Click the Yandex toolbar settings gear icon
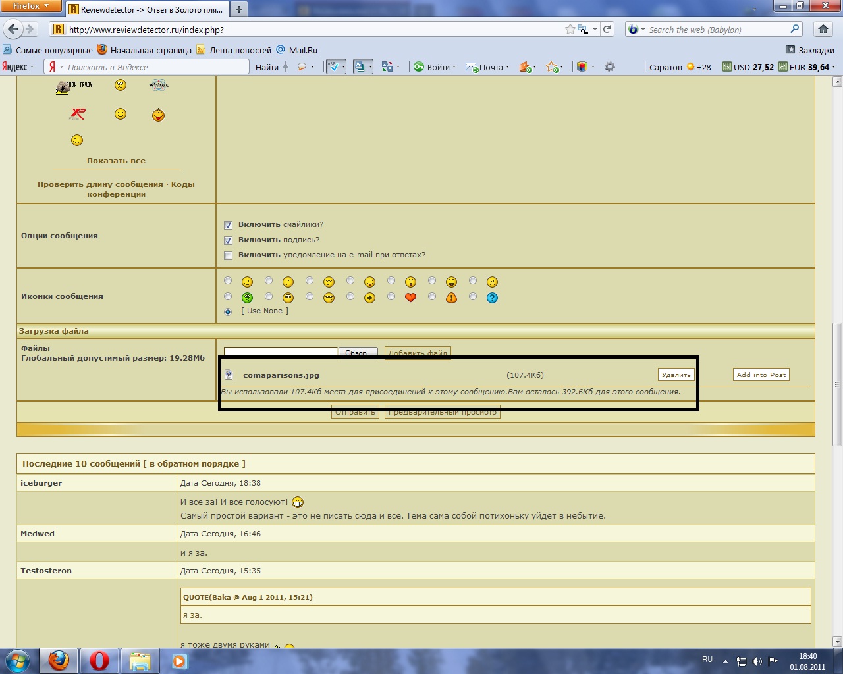 (x=610, y=67)
